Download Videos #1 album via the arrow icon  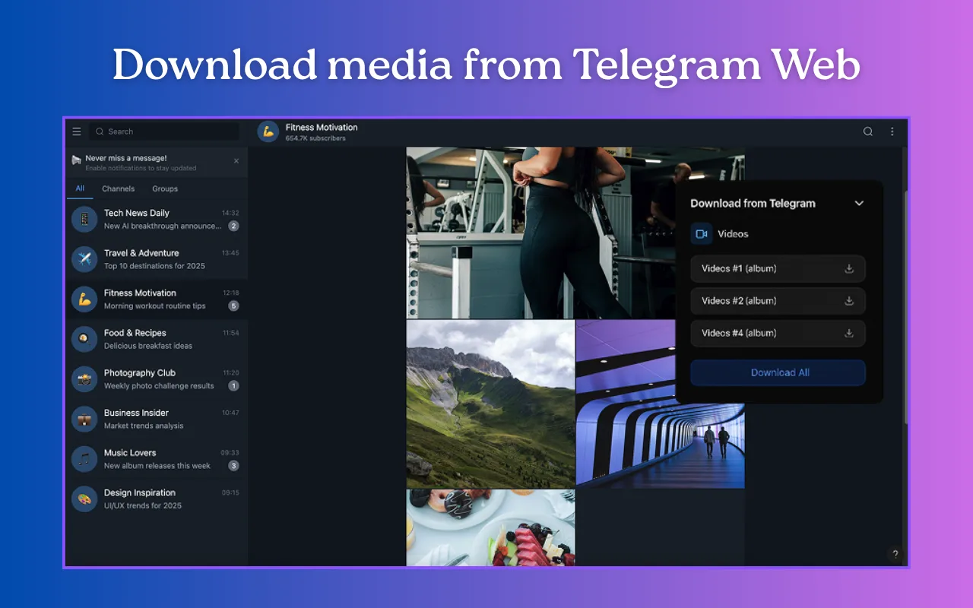[849, 268]
